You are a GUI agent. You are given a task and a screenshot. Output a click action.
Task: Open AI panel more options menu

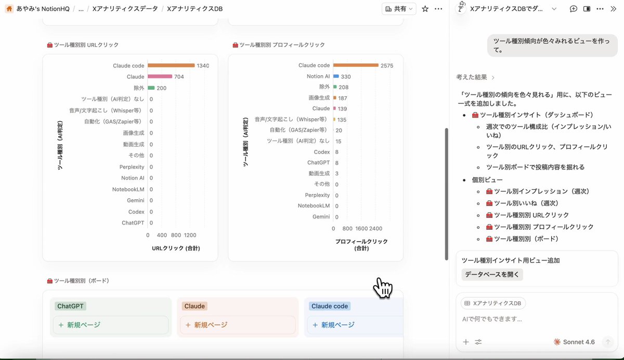click(601, 9)
